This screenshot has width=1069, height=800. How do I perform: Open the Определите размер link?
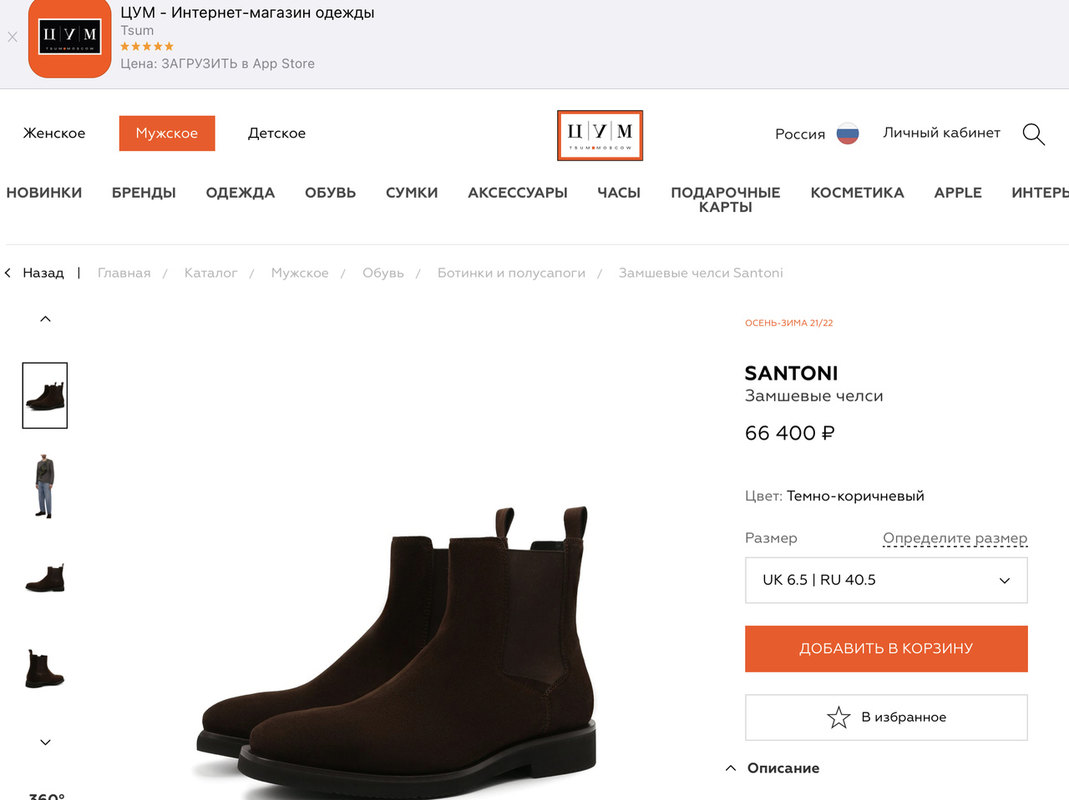tap(955, 538)
